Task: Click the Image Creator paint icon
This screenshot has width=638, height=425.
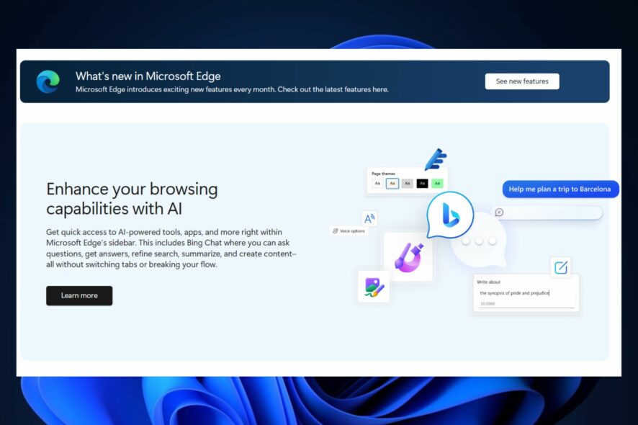Action: (374, 287)
